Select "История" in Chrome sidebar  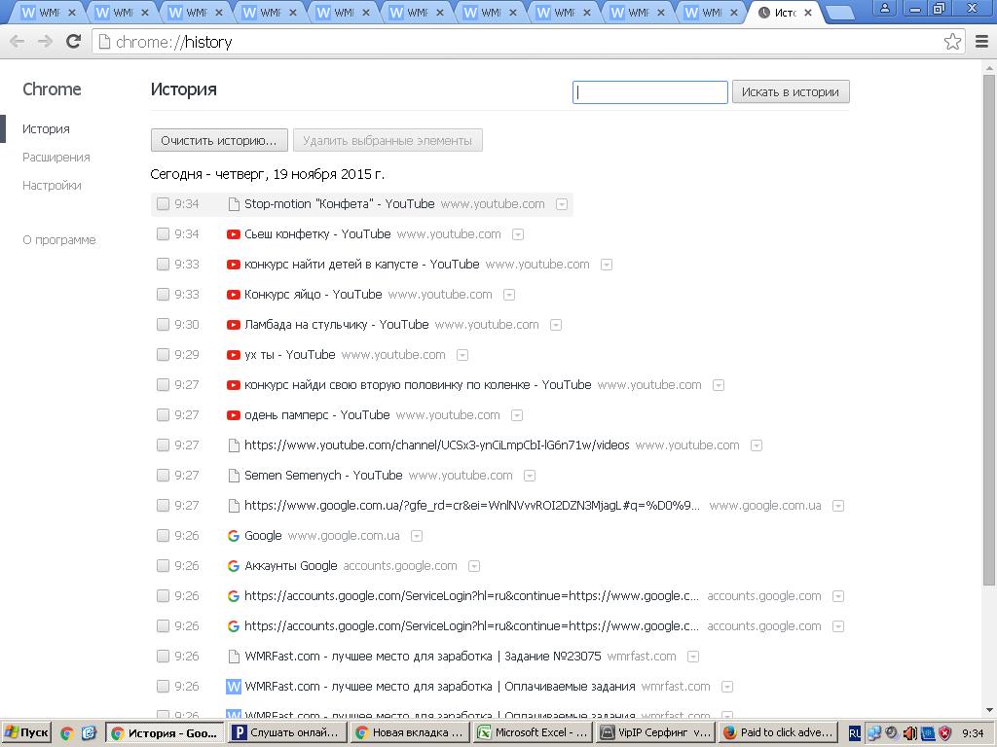tap(46, 129)
